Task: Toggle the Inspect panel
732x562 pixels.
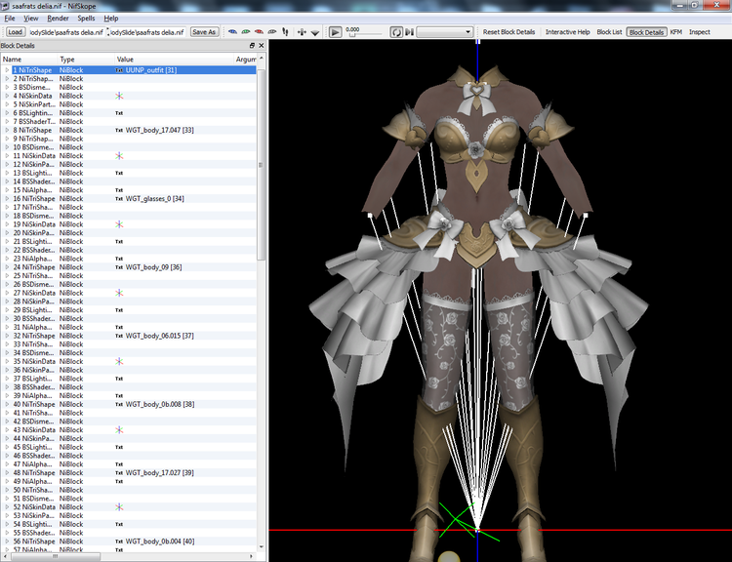Action: coord(700,32)
